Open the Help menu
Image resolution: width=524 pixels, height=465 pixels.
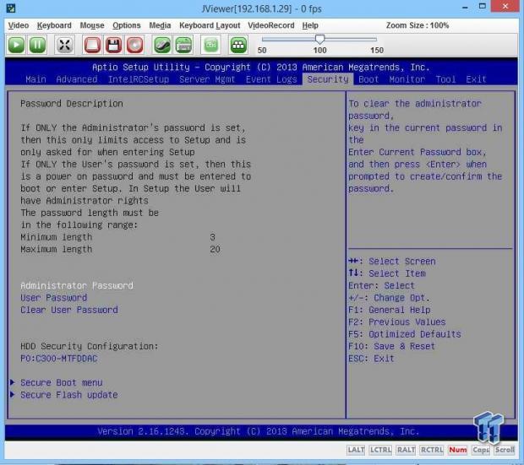pyautogui.click(x=310, y=25)
